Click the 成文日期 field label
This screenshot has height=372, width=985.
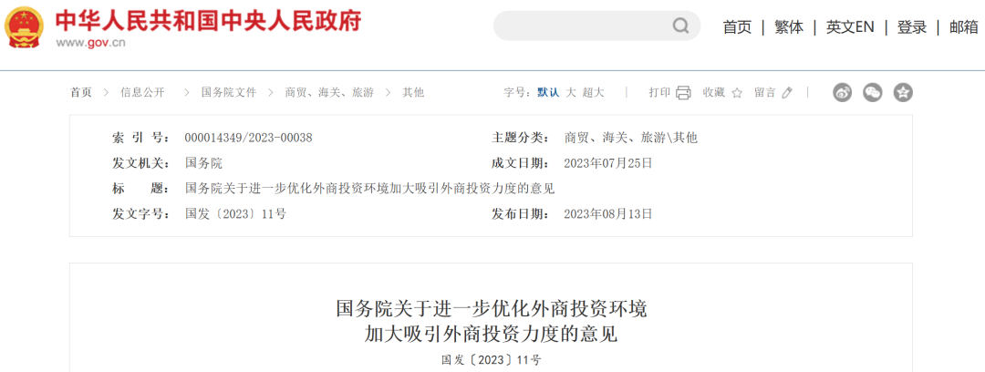click(x=520, y=163)
